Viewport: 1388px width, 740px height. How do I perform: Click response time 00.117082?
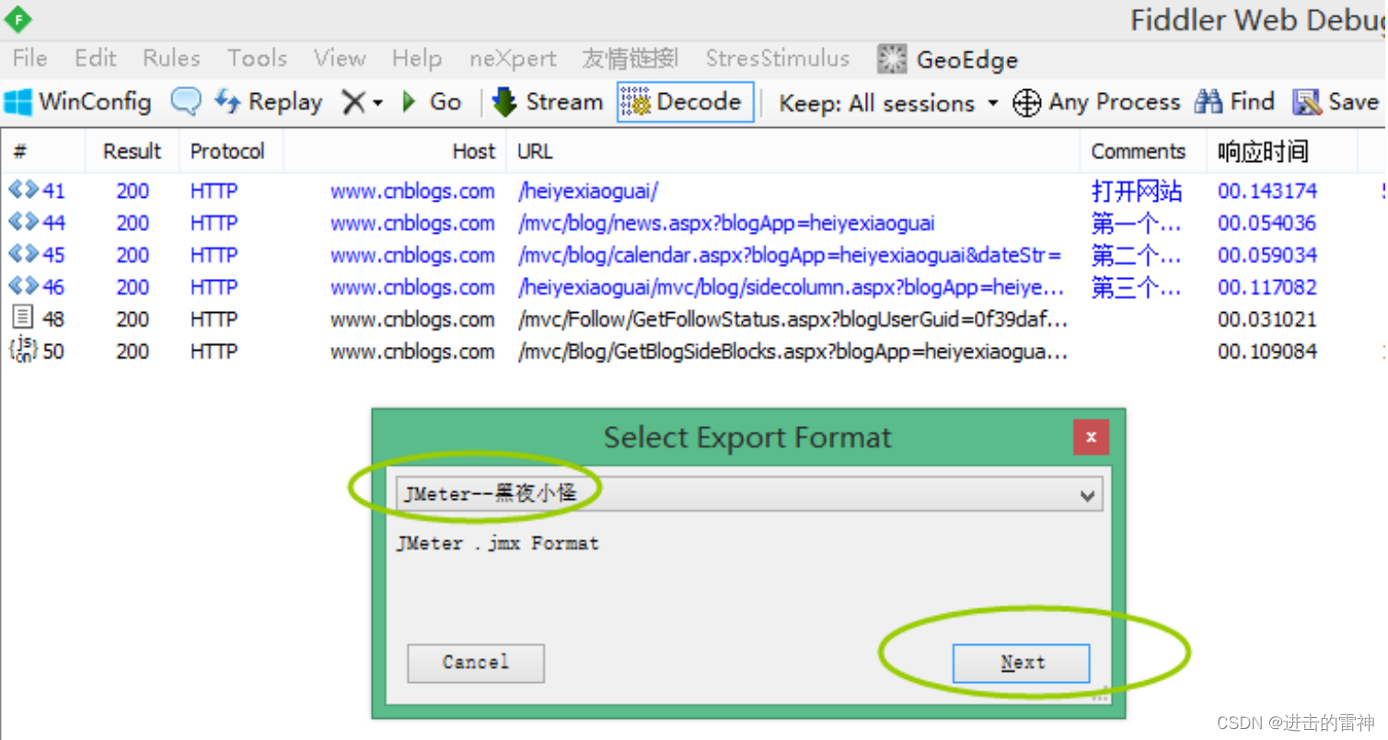[1267, 287]
